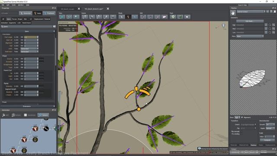277x156 pixels.
Task: Click the third Edit toolbar icon
Action: [158, 17]
